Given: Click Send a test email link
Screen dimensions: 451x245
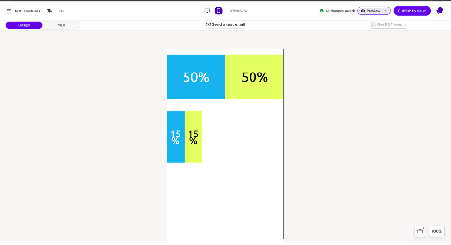Looking at the screenshot, I should pyautogui.click(x=228, y=24).
